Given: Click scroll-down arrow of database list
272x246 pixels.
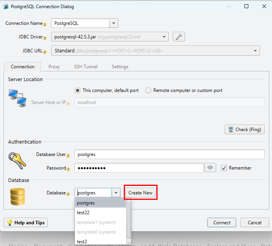Looking at the screenshot, I should 129,243.
